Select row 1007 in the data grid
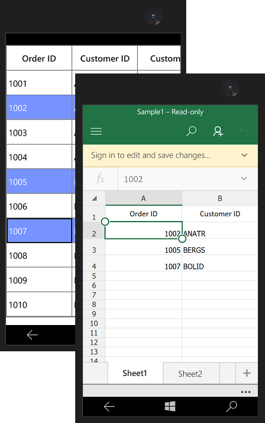 tap(39, 231)
